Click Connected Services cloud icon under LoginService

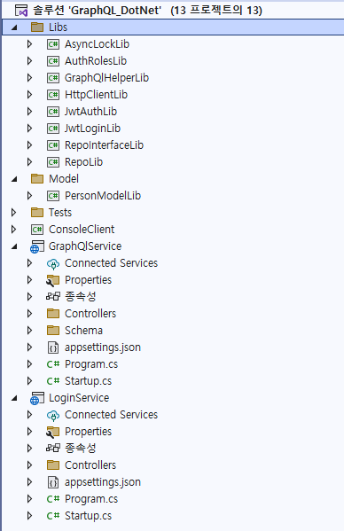[x=53, y=415]
